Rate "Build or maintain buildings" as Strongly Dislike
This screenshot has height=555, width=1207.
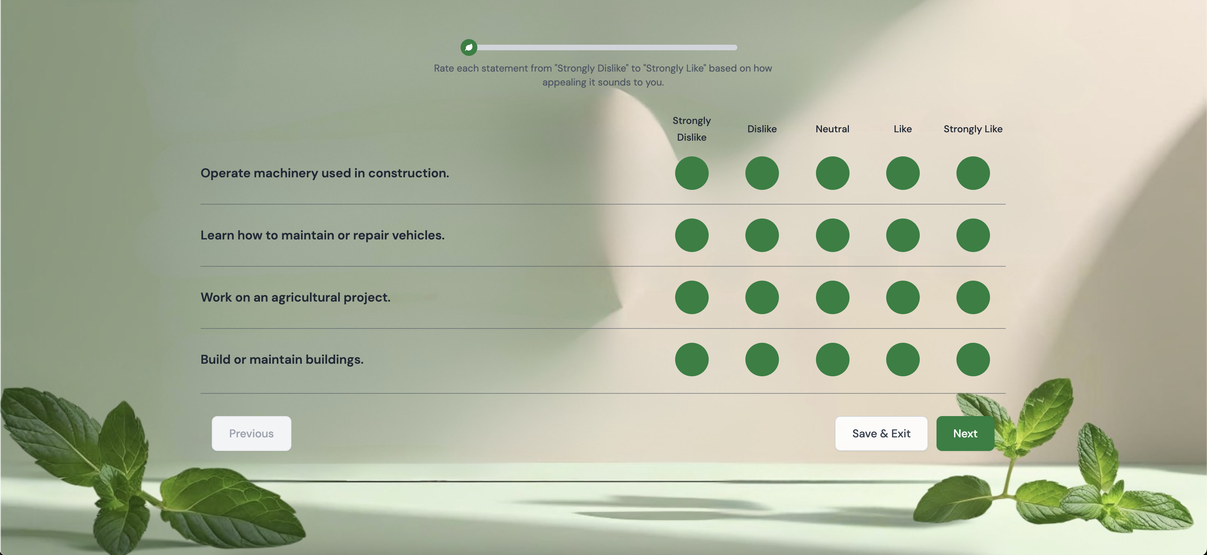[x=692, y=360]
